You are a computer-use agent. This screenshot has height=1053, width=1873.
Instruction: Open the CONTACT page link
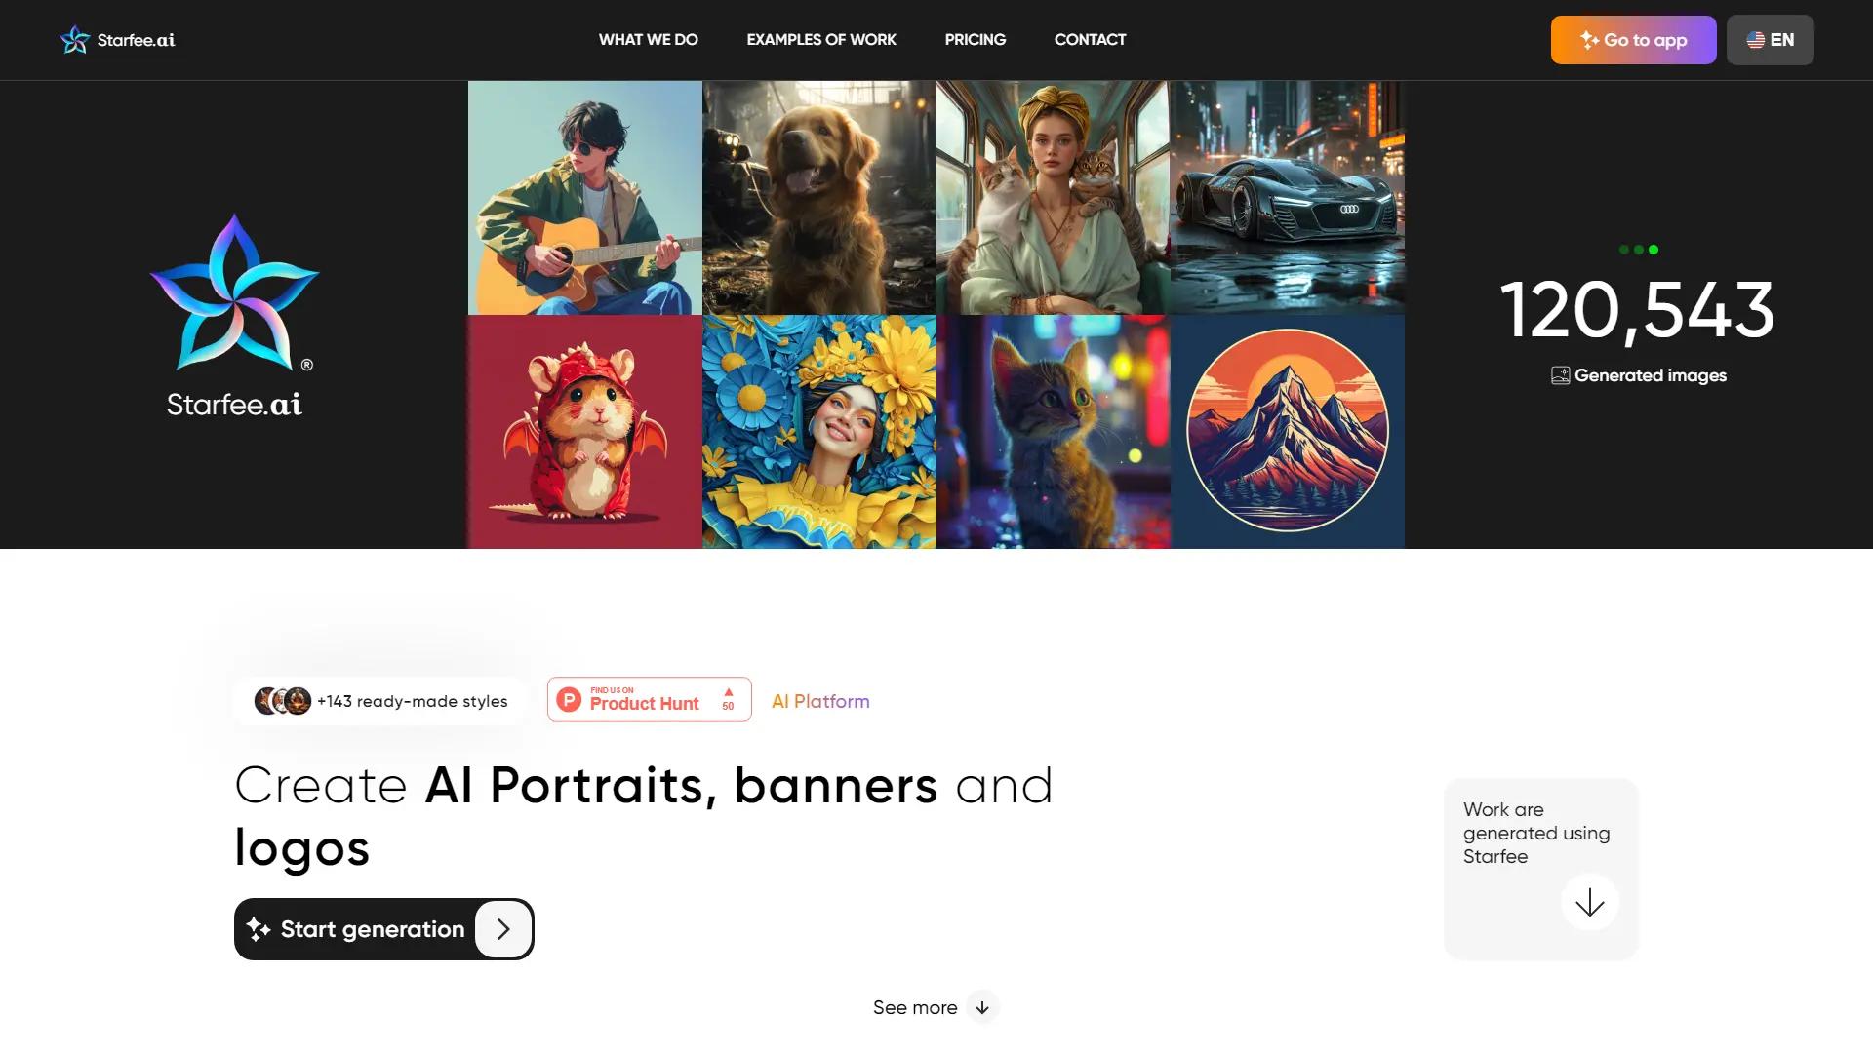pyautogui.click(x=1090, y=40)
